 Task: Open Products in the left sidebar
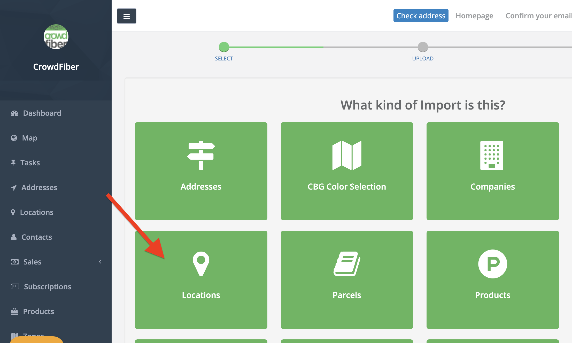tap(38, 311)
